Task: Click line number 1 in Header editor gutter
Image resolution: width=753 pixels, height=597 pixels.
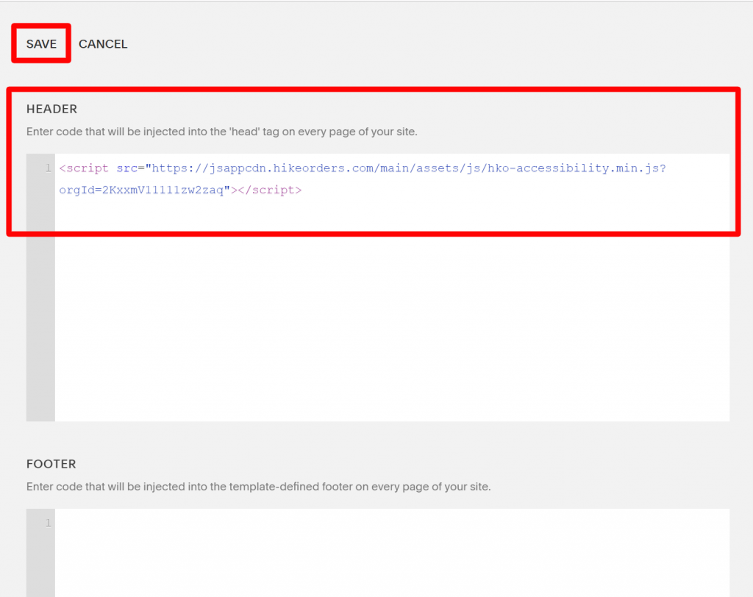Action: click(x=48, y=168)
